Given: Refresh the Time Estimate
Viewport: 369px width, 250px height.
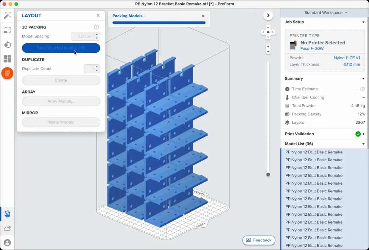Looking at the screenshot, I should [363, 89].
